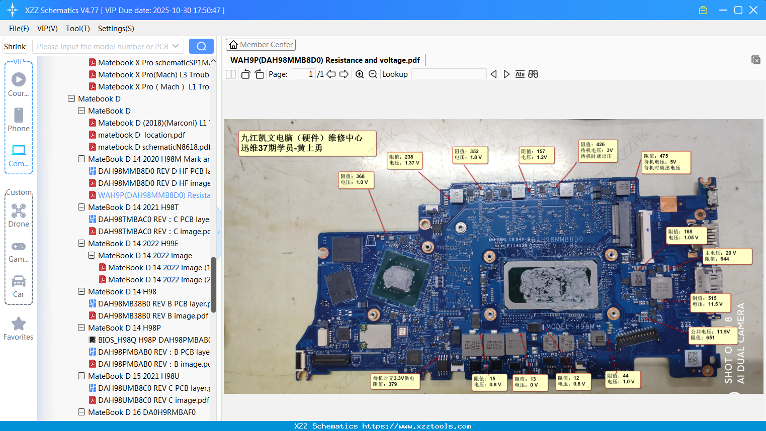This screenshot has height=431, width=766.
Task: Open matebook D schematicN8618.pdf
Action: pyautogui.click(x=149, y=147)
